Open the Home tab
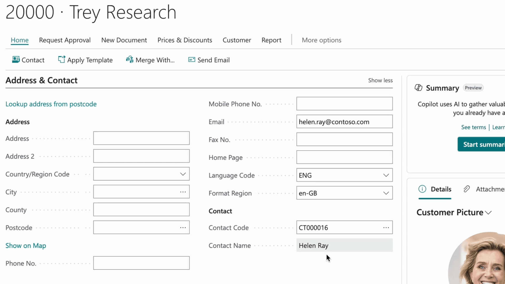Image resolution: width=505 pixels, height=284 pixels. click(x=20, y=40)
